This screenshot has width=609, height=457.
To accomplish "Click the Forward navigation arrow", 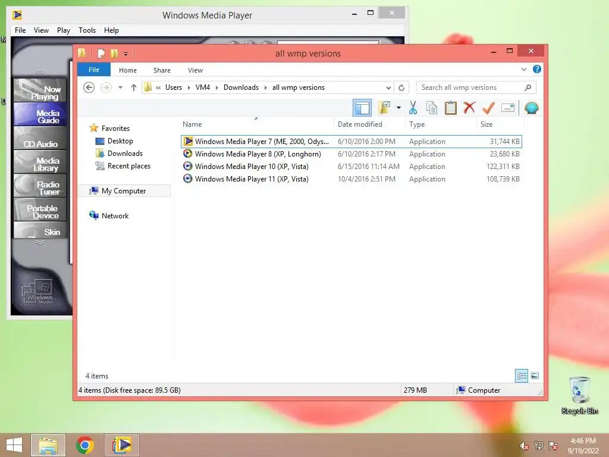I will pos(106,87).
